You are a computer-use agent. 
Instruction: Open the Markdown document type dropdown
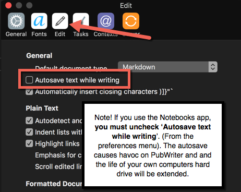pyautogui.click(x=167, y=67)
